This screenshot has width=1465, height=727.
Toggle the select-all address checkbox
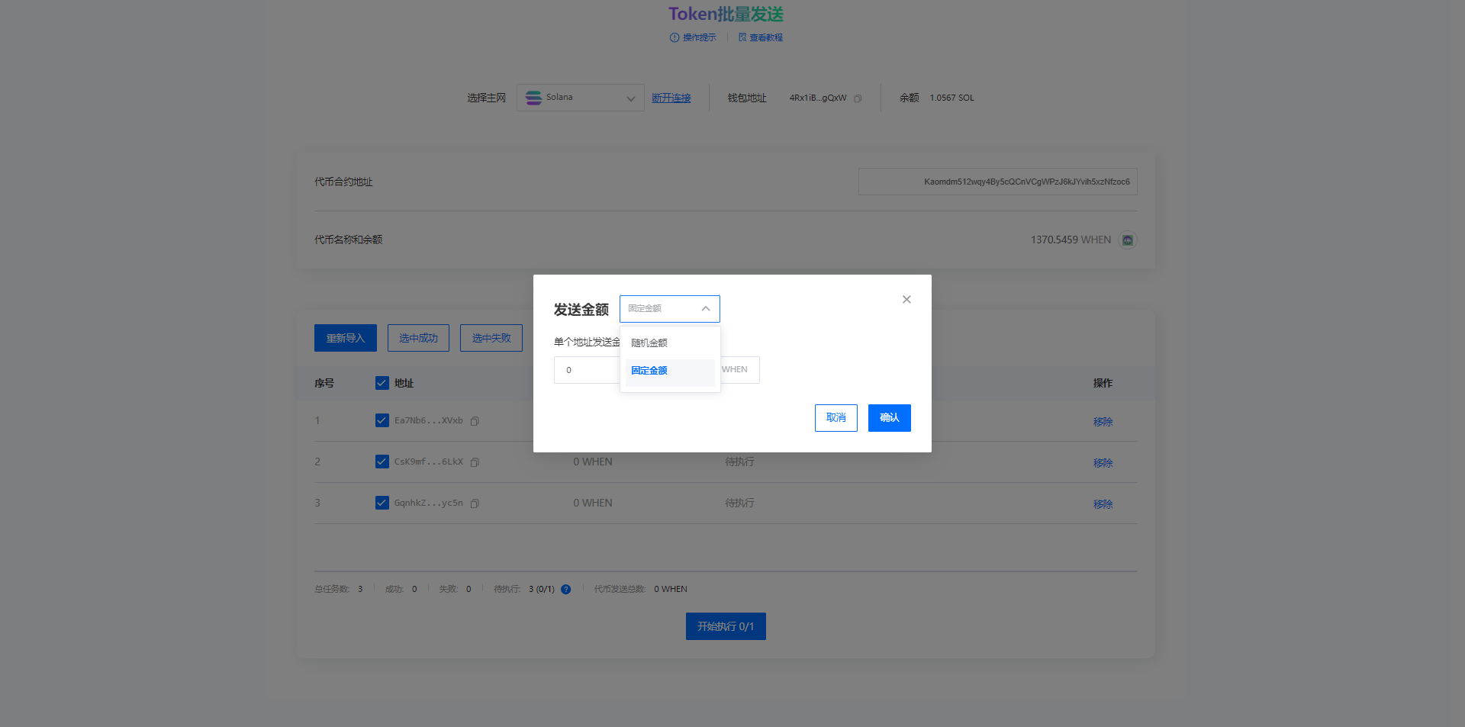382,383
